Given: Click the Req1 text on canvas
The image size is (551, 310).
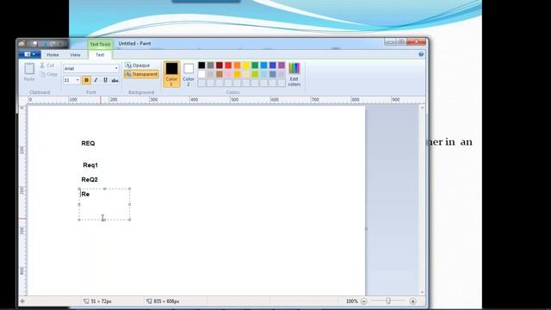Looking at the screenshot, I should [90, 165].
